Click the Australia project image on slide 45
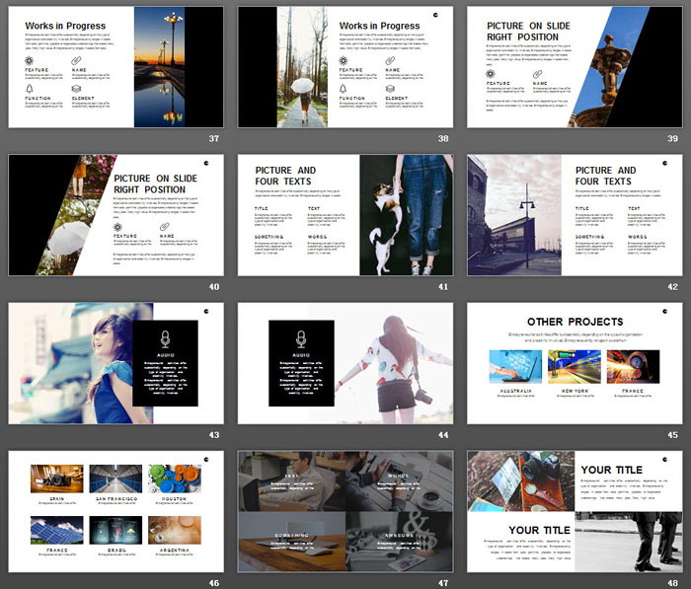This screenshot has height=589, width=691. click(514, 366)
